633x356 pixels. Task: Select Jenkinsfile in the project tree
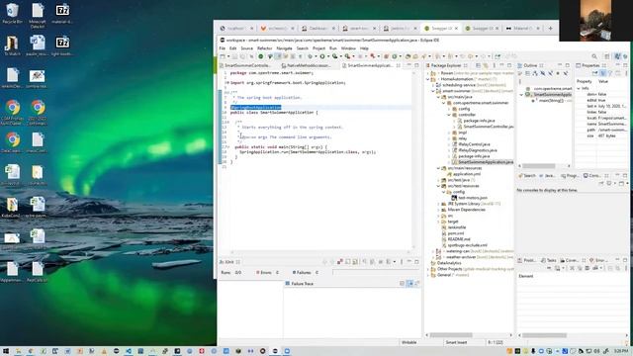click(x=457, y=227)
